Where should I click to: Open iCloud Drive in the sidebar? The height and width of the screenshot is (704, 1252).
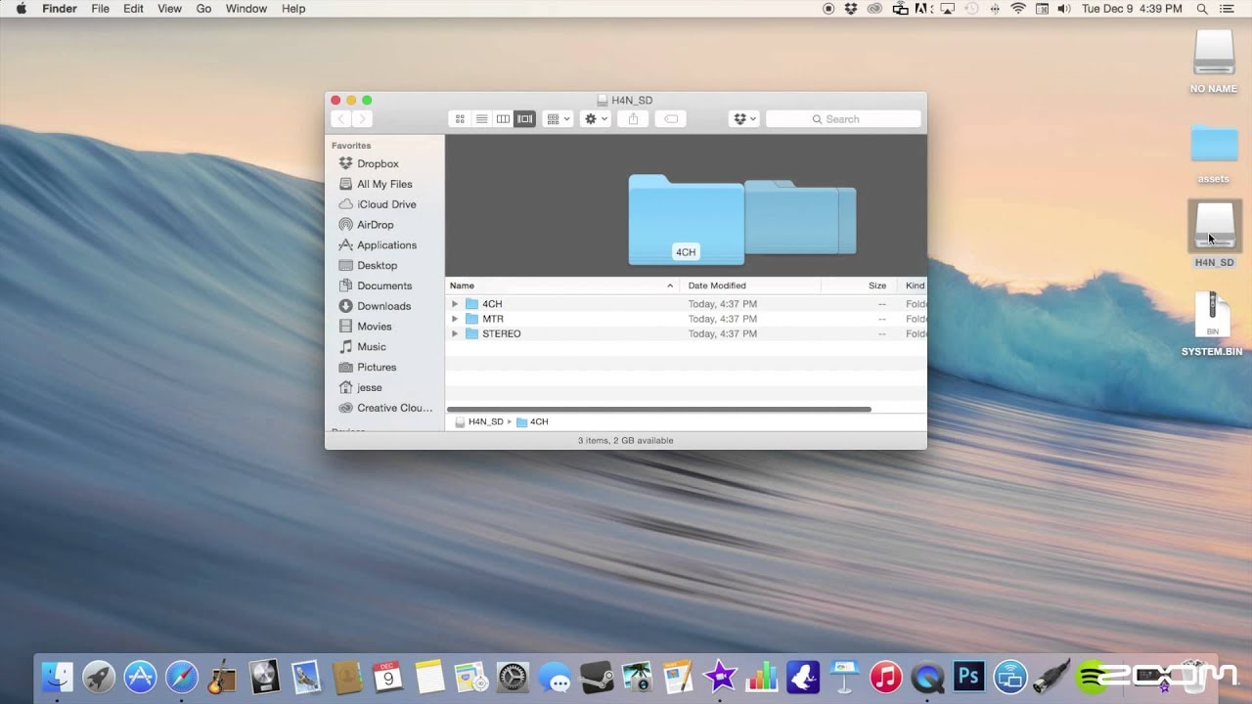click(x=386, y=204)
